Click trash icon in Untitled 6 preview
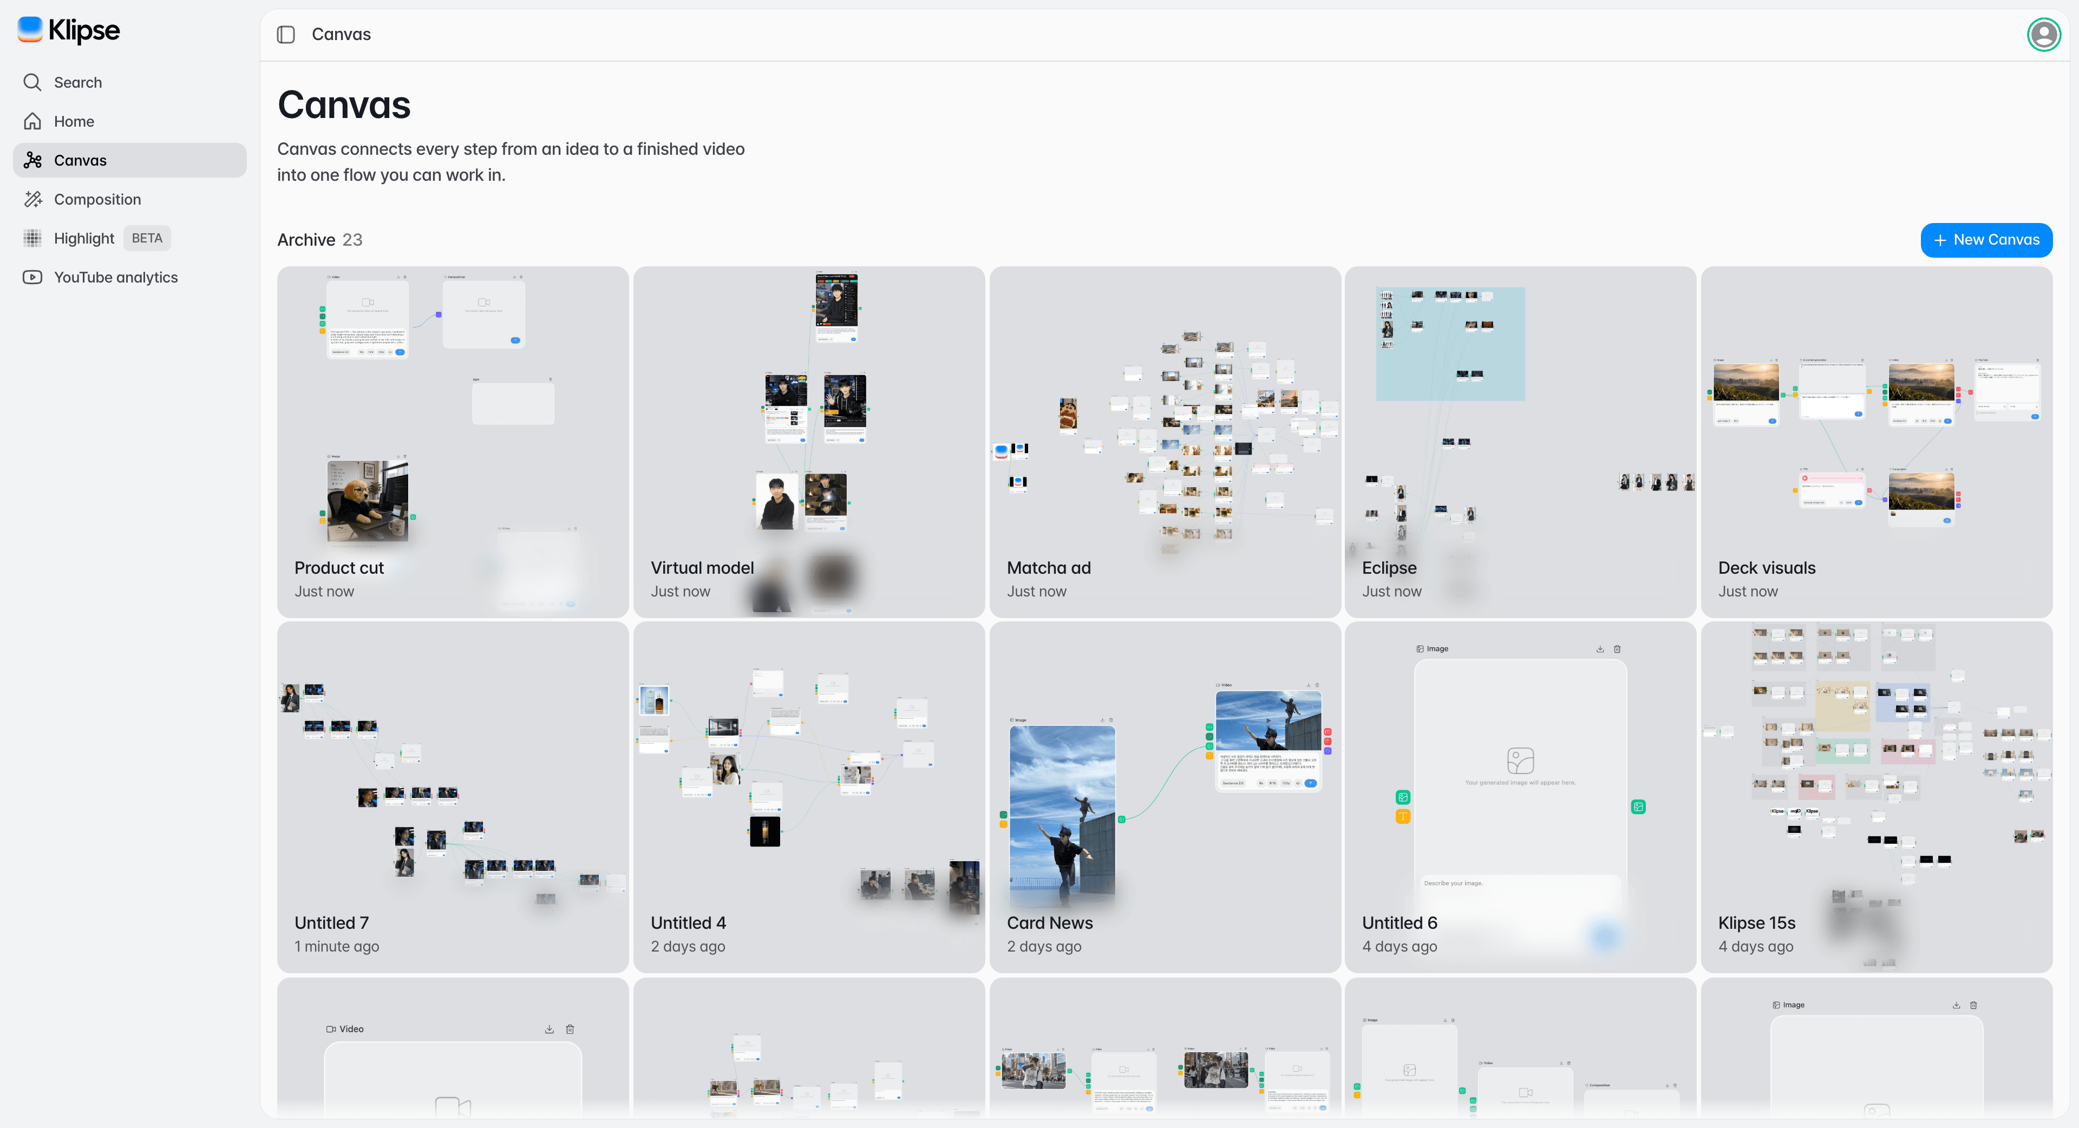 click(x=1617, y=649)
